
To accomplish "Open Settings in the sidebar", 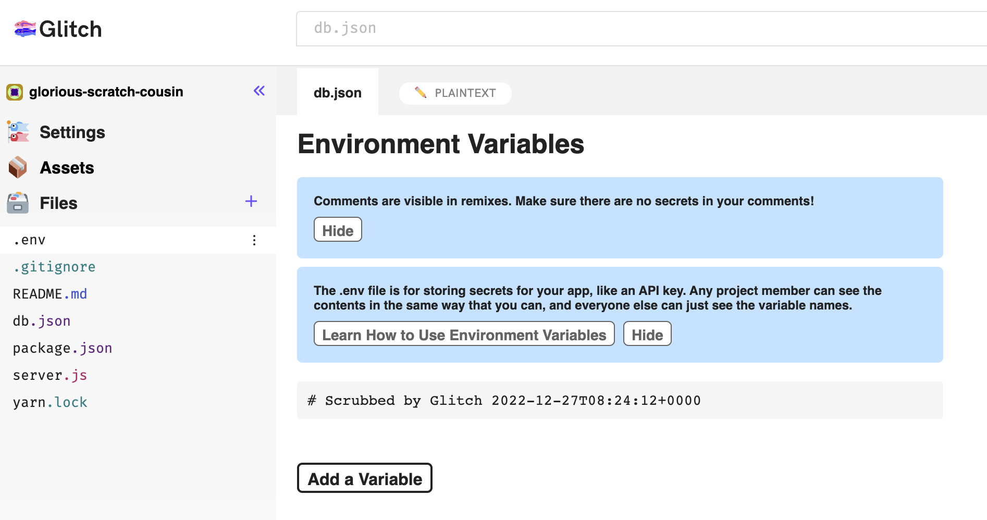I will tap(72, 132).
